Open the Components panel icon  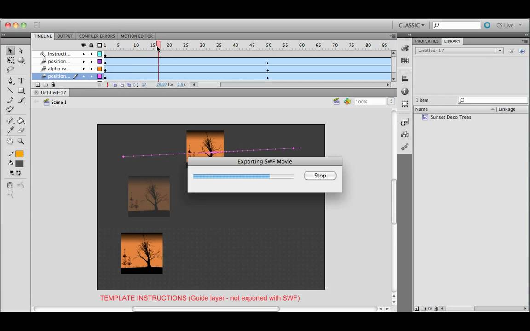404,134
